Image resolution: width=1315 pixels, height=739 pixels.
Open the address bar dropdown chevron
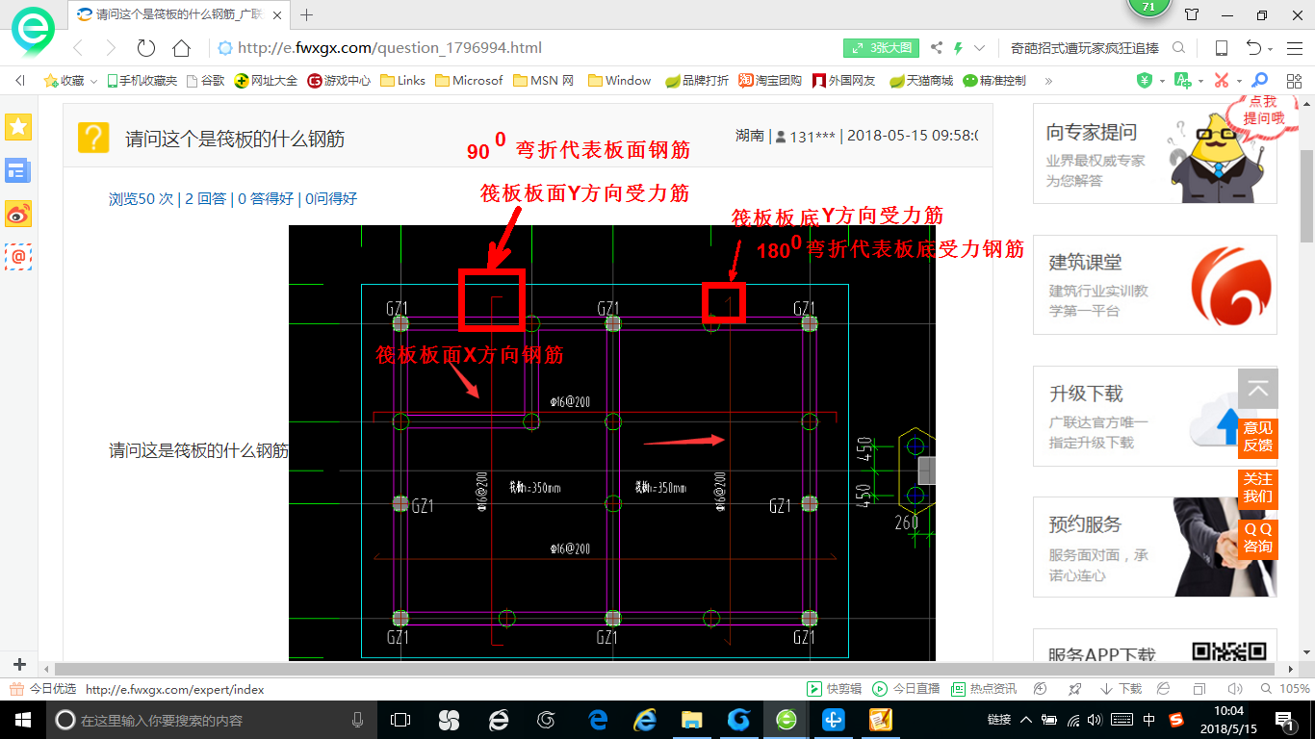pos(980,48)
